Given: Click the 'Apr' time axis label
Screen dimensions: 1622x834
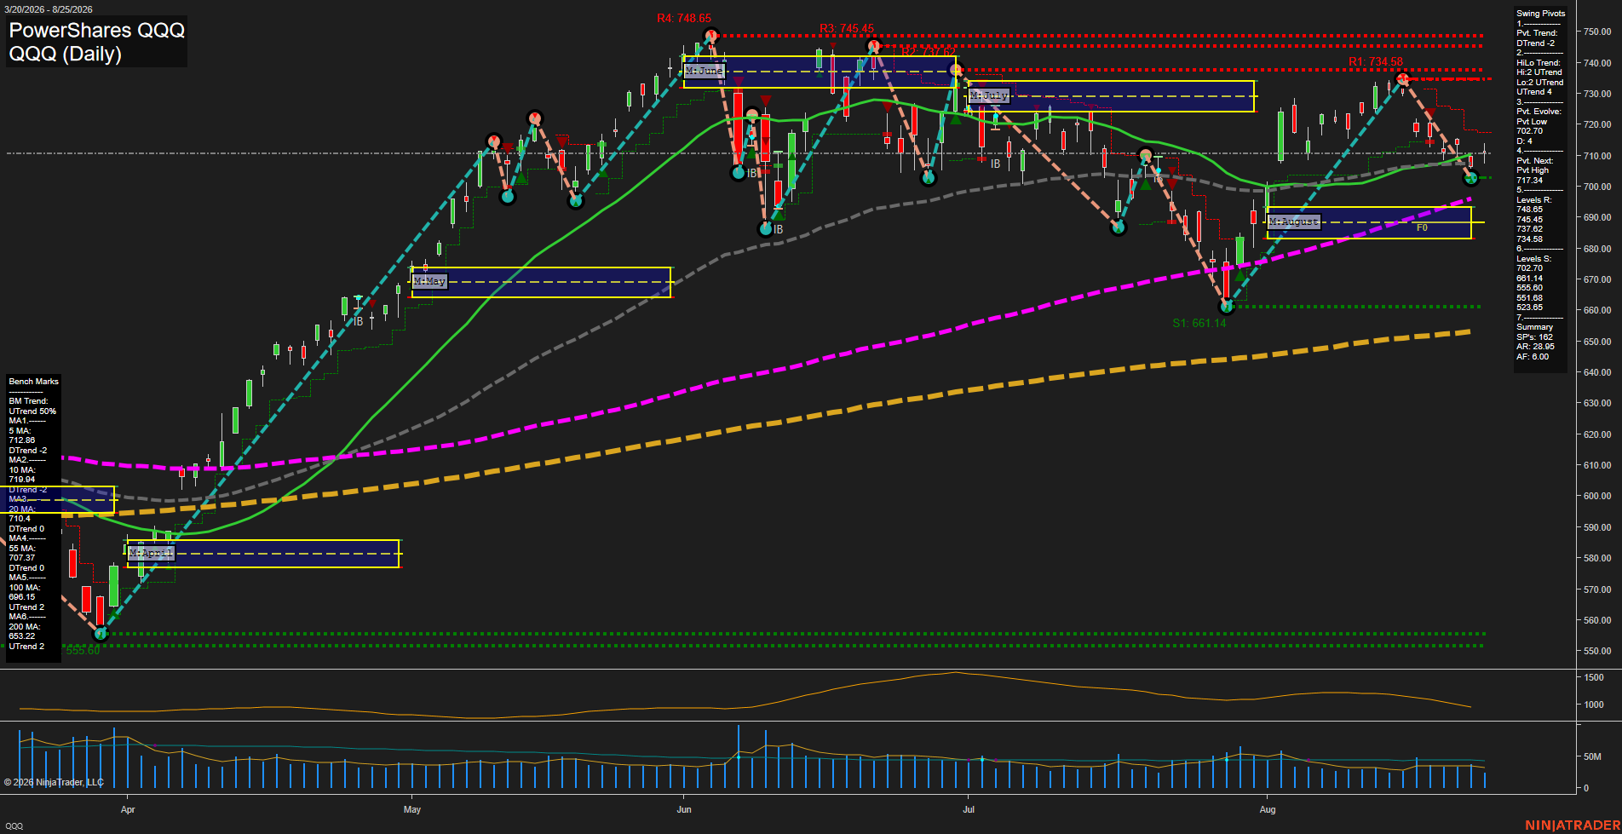Looking at the screenshot, I should [128, 809].
